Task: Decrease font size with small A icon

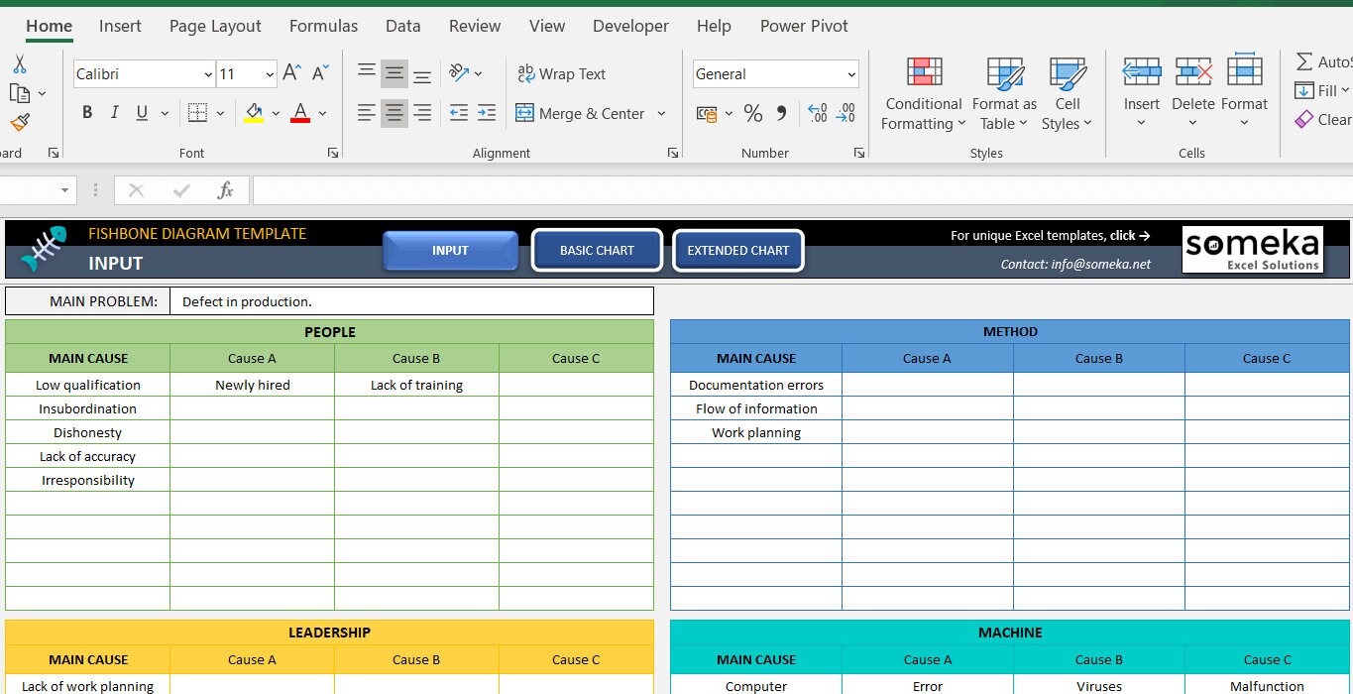Action: [320, 73]
